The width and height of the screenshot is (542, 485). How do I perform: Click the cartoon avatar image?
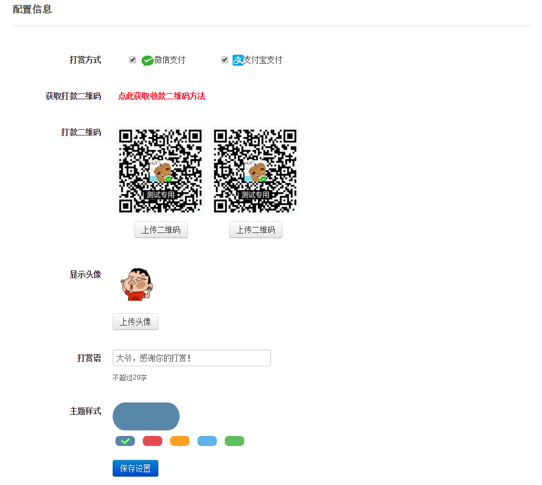135,284
